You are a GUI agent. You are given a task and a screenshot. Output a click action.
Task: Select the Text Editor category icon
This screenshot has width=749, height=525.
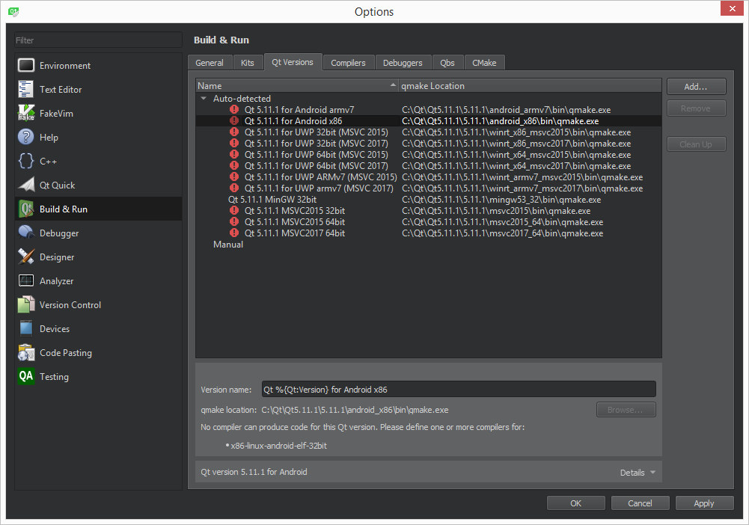(x=27, y=90)
